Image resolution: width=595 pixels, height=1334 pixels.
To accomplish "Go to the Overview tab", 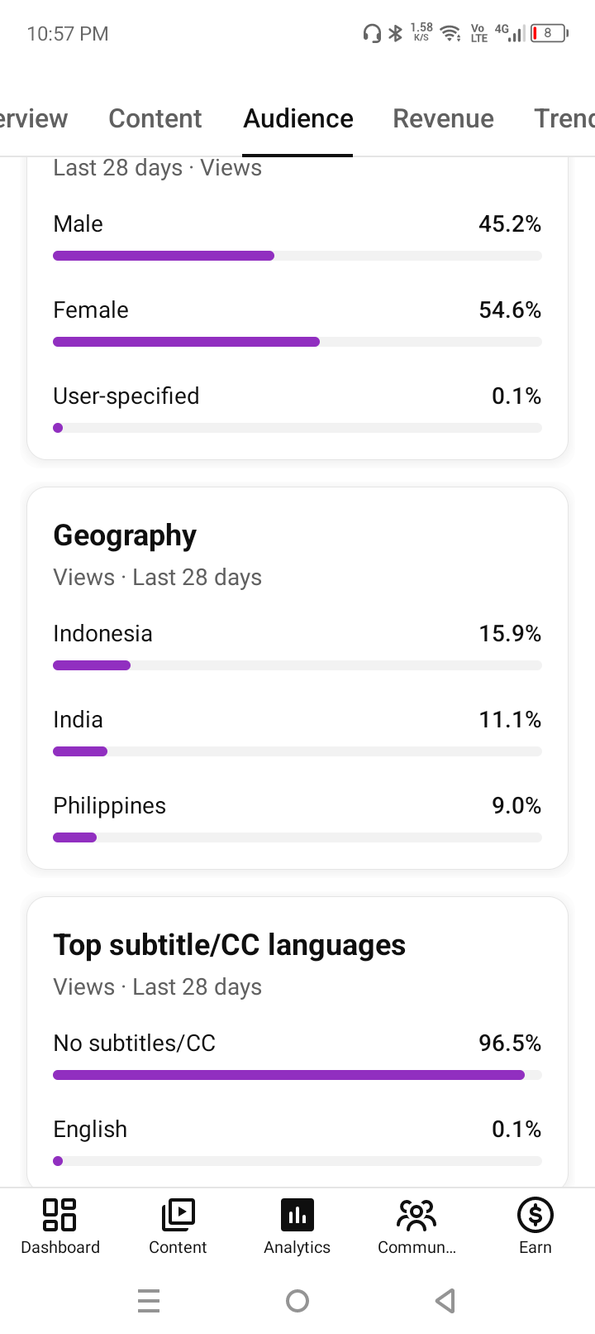I will pyautogui.click(x=33, y=118).
